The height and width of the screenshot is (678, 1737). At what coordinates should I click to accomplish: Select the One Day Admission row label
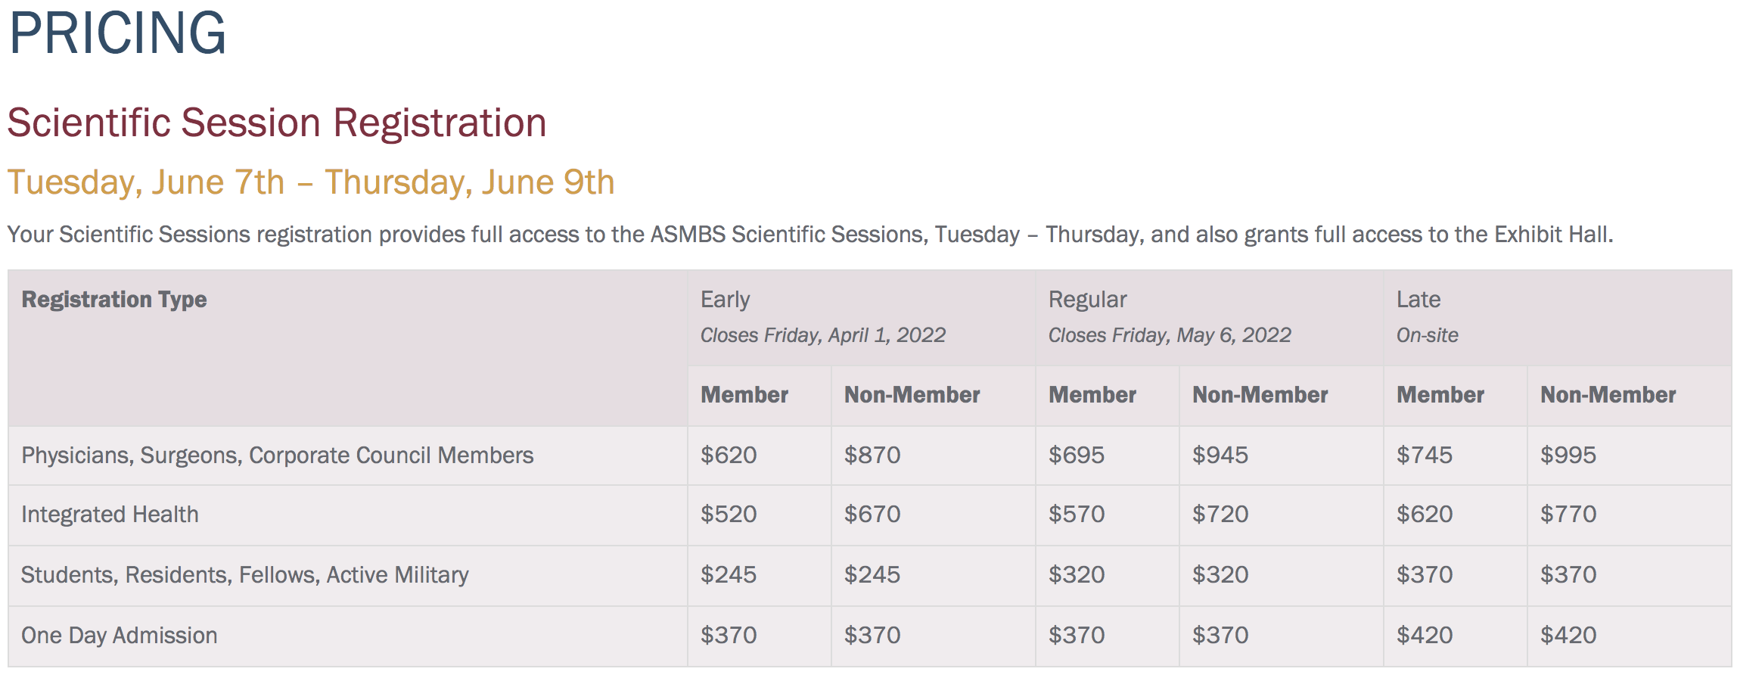tap(119, 636)
